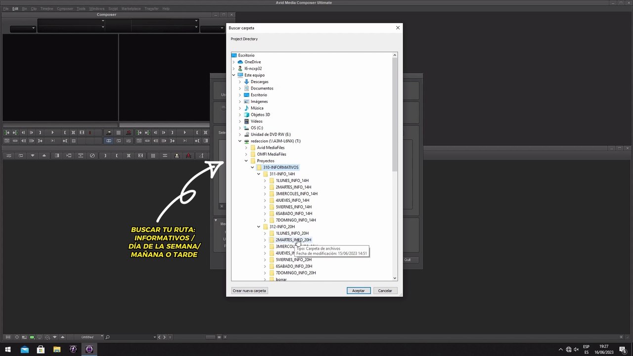
Task: Open the Microsoft Store taskbar icon
Action: (41, 349)
